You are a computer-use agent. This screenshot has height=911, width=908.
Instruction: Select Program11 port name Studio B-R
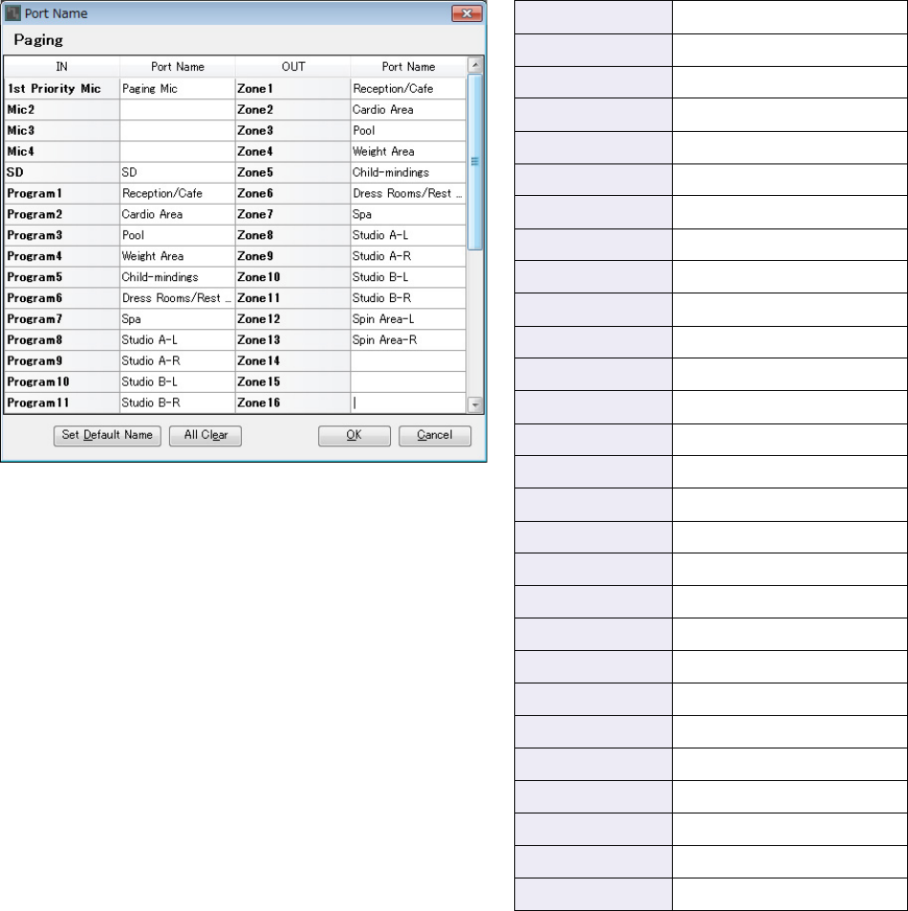(177, 402)
